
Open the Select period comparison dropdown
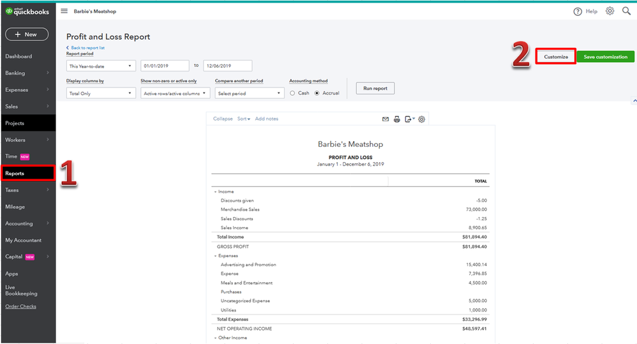tap(249, 93)
